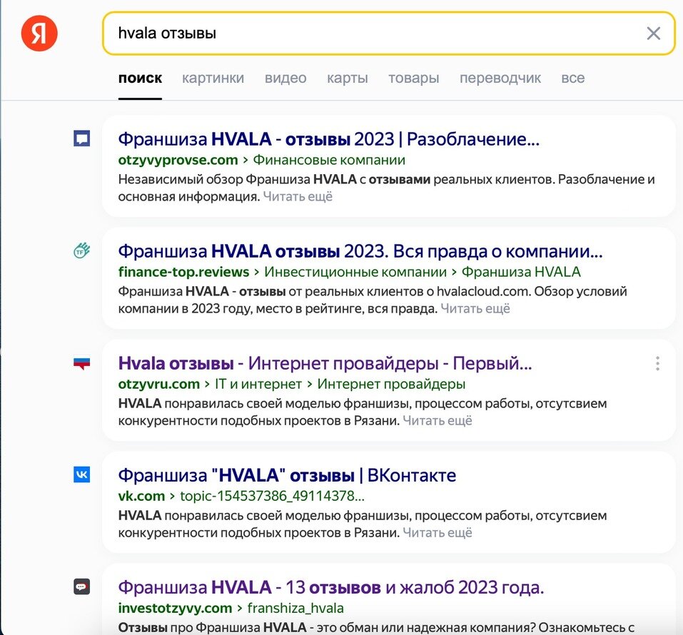
Task: Open three-dot menu for otzyvru result
Action: (657, 363)
